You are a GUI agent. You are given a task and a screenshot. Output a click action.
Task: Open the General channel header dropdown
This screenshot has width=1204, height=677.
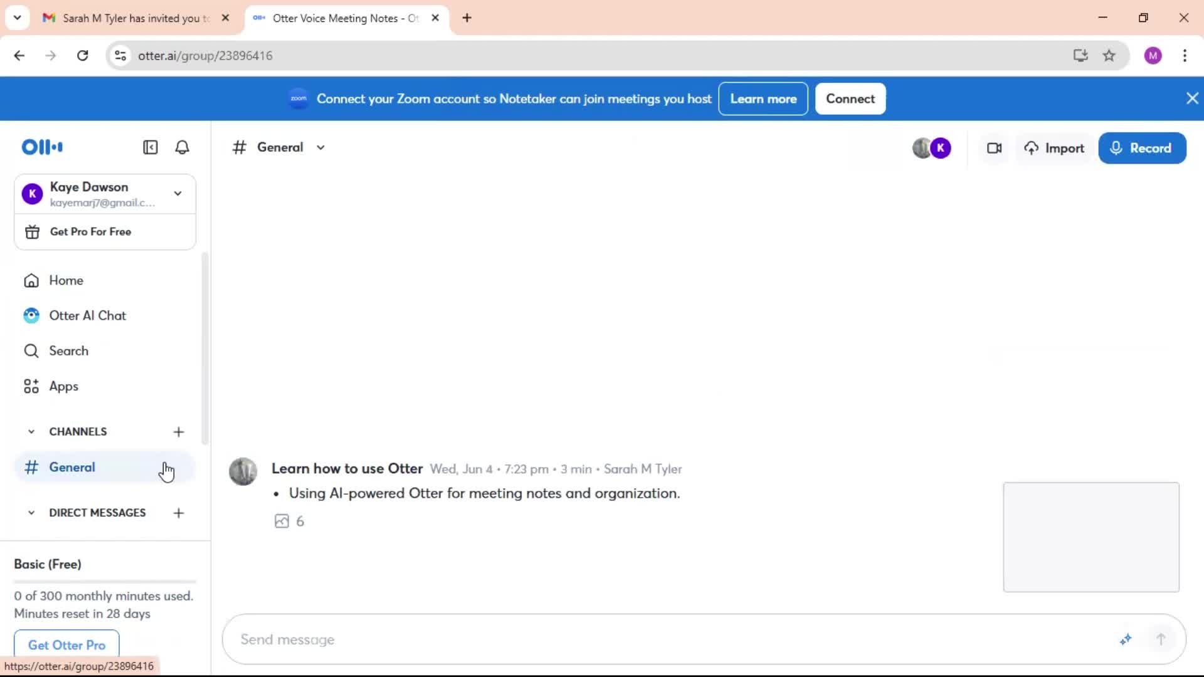coord(320,148)
